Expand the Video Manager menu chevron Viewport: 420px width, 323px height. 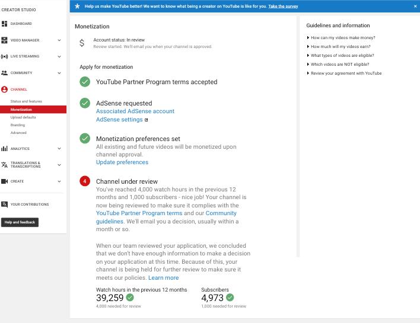click(x=59, y=40)
